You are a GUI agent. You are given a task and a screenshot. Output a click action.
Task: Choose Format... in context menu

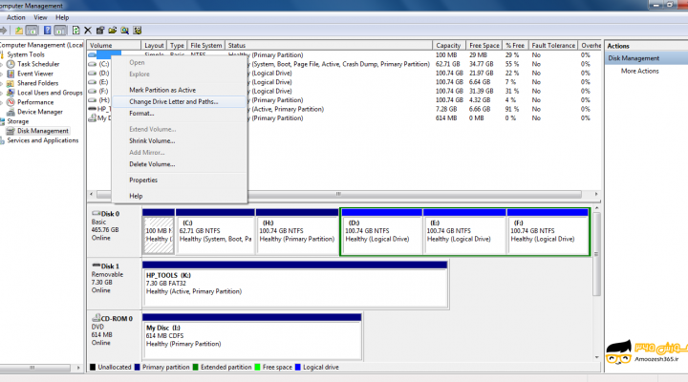[x=179, y=113]
